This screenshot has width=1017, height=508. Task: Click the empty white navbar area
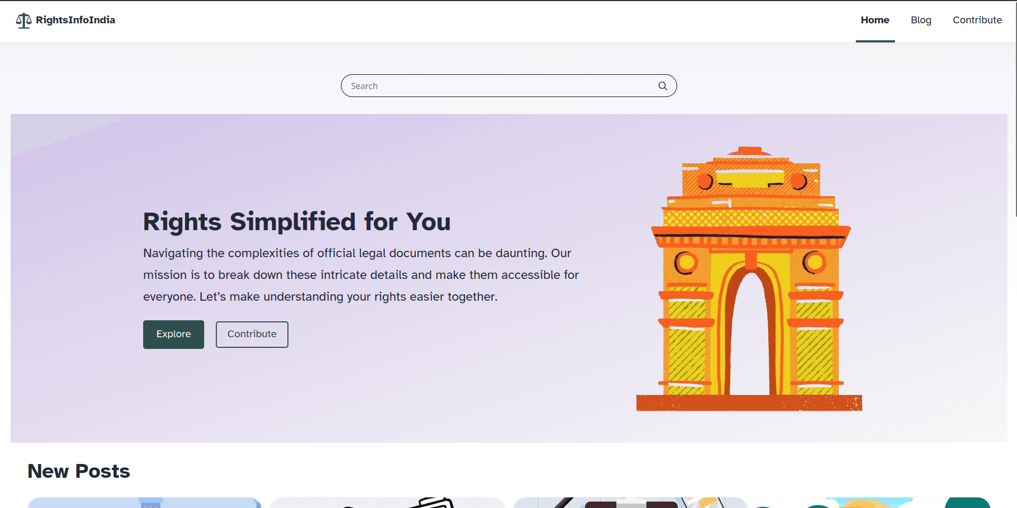click(477, 21)
